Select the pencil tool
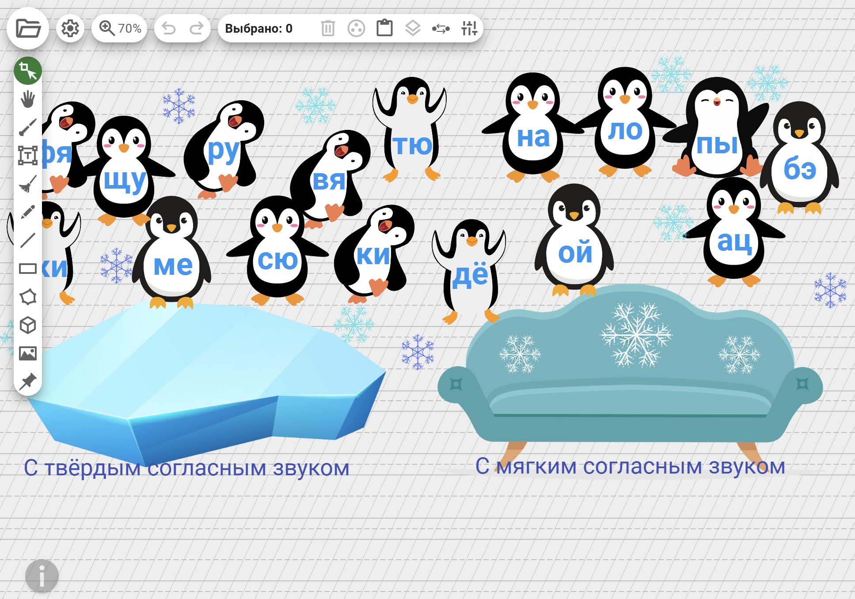Screen dimensions: 855x599 point(28,212)
